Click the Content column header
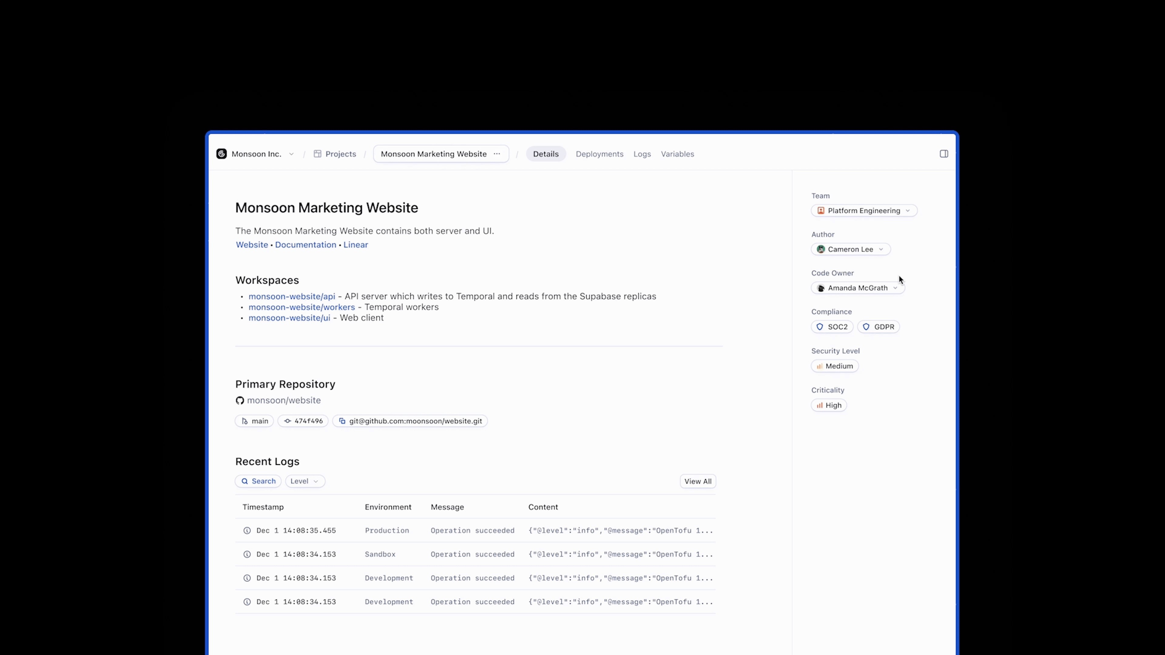The height and width of the screenshot is (655, 1165). pyautogui.click(x=543, y=507)
